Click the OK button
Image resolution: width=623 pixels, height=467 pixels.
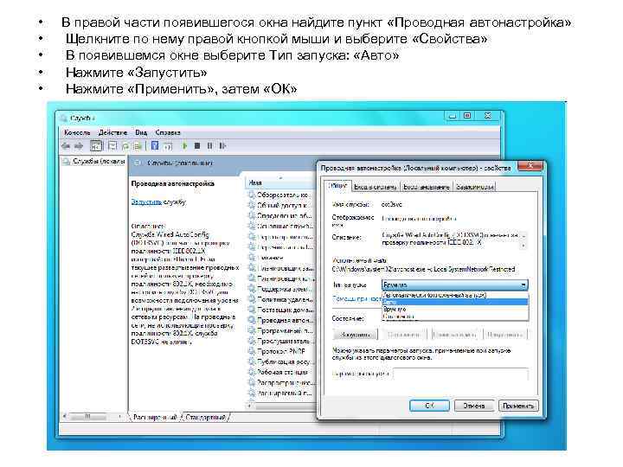pyautogui.click(x=429, y=406)
